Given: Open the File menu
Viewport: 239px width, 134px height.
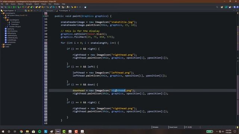Looking at the screenshot, I should [x=2, y=4].
